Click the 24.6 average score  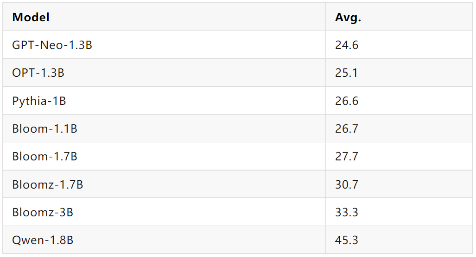pos(347,45)
